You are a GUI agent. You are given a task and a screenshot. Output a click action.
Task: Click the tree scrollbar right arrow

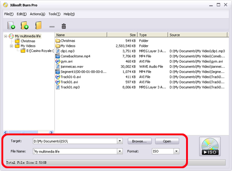point(51,132)
